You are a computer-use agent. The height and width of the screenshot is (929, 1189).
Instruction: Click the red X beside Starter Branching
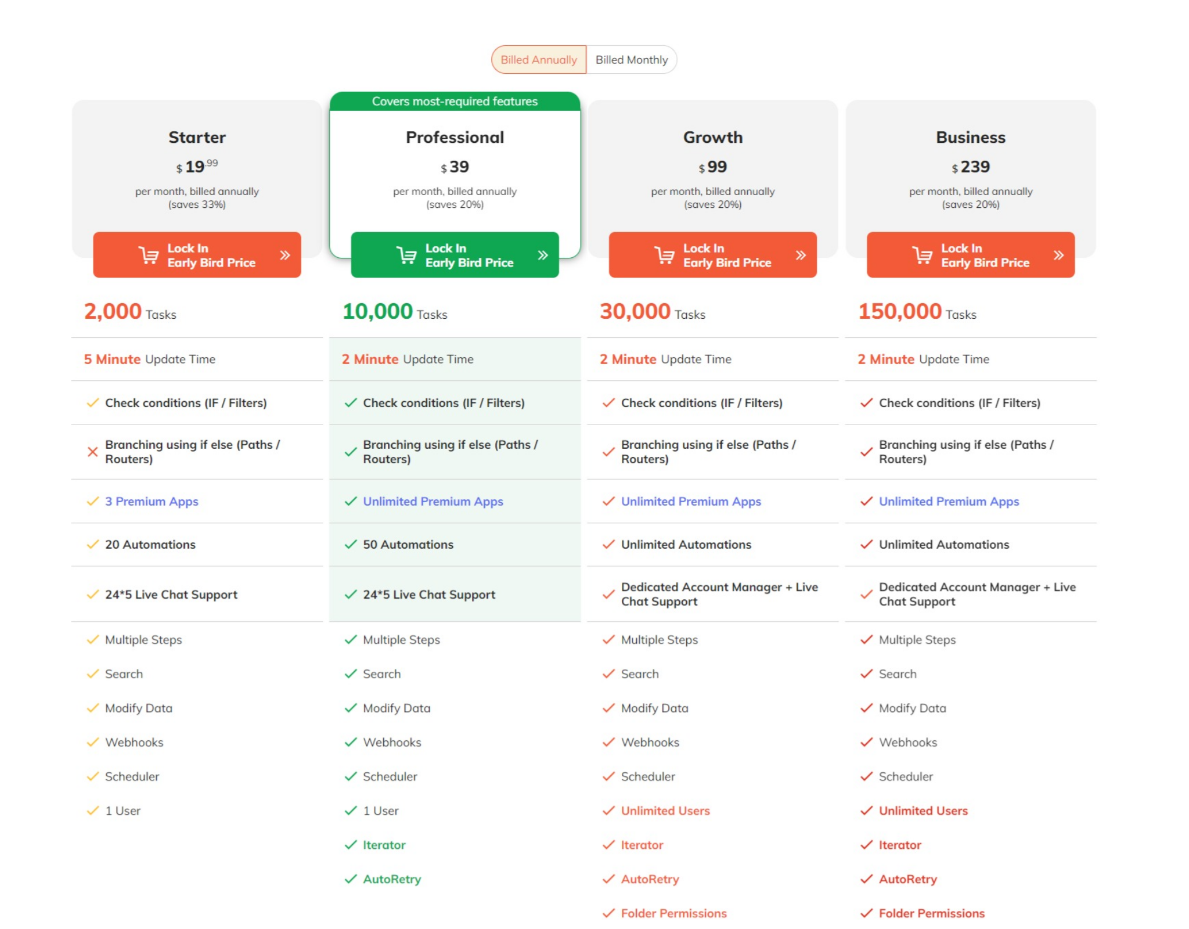click(92, 452)
